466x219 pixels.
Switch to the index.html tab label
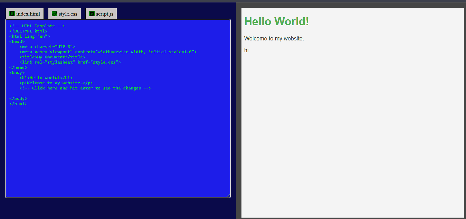point(28,14)
